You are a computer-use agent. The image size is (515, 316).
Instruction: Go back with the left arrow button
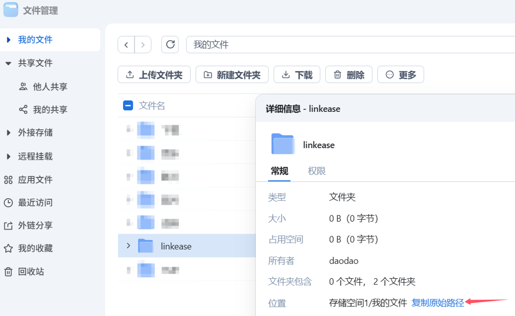[x=126, y=45]
